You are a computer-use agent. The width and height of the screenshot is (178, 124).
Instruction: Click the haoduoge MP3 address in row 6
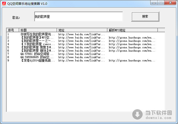[x=132, y=51]
